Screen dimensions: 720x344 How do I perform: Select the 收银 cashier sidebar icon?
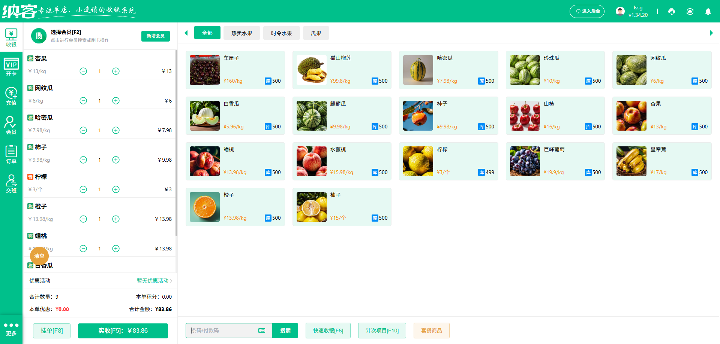pos(11,37)
